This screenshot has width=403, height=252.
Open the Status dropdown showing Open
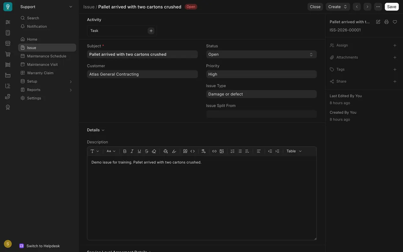[x=261, y=54]
